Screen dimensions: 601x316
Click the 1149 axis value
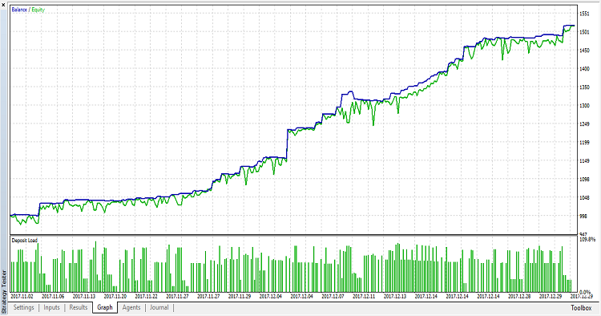pos(584,160)
